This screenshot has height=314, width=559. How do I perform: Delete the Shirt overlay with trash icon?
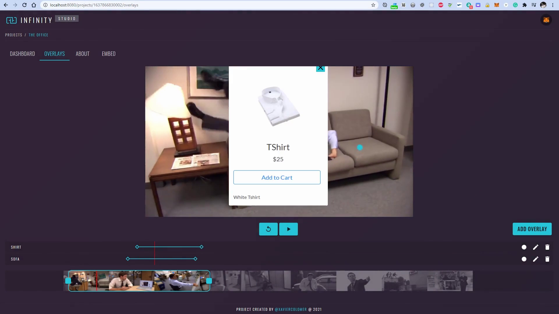point(547,247)
